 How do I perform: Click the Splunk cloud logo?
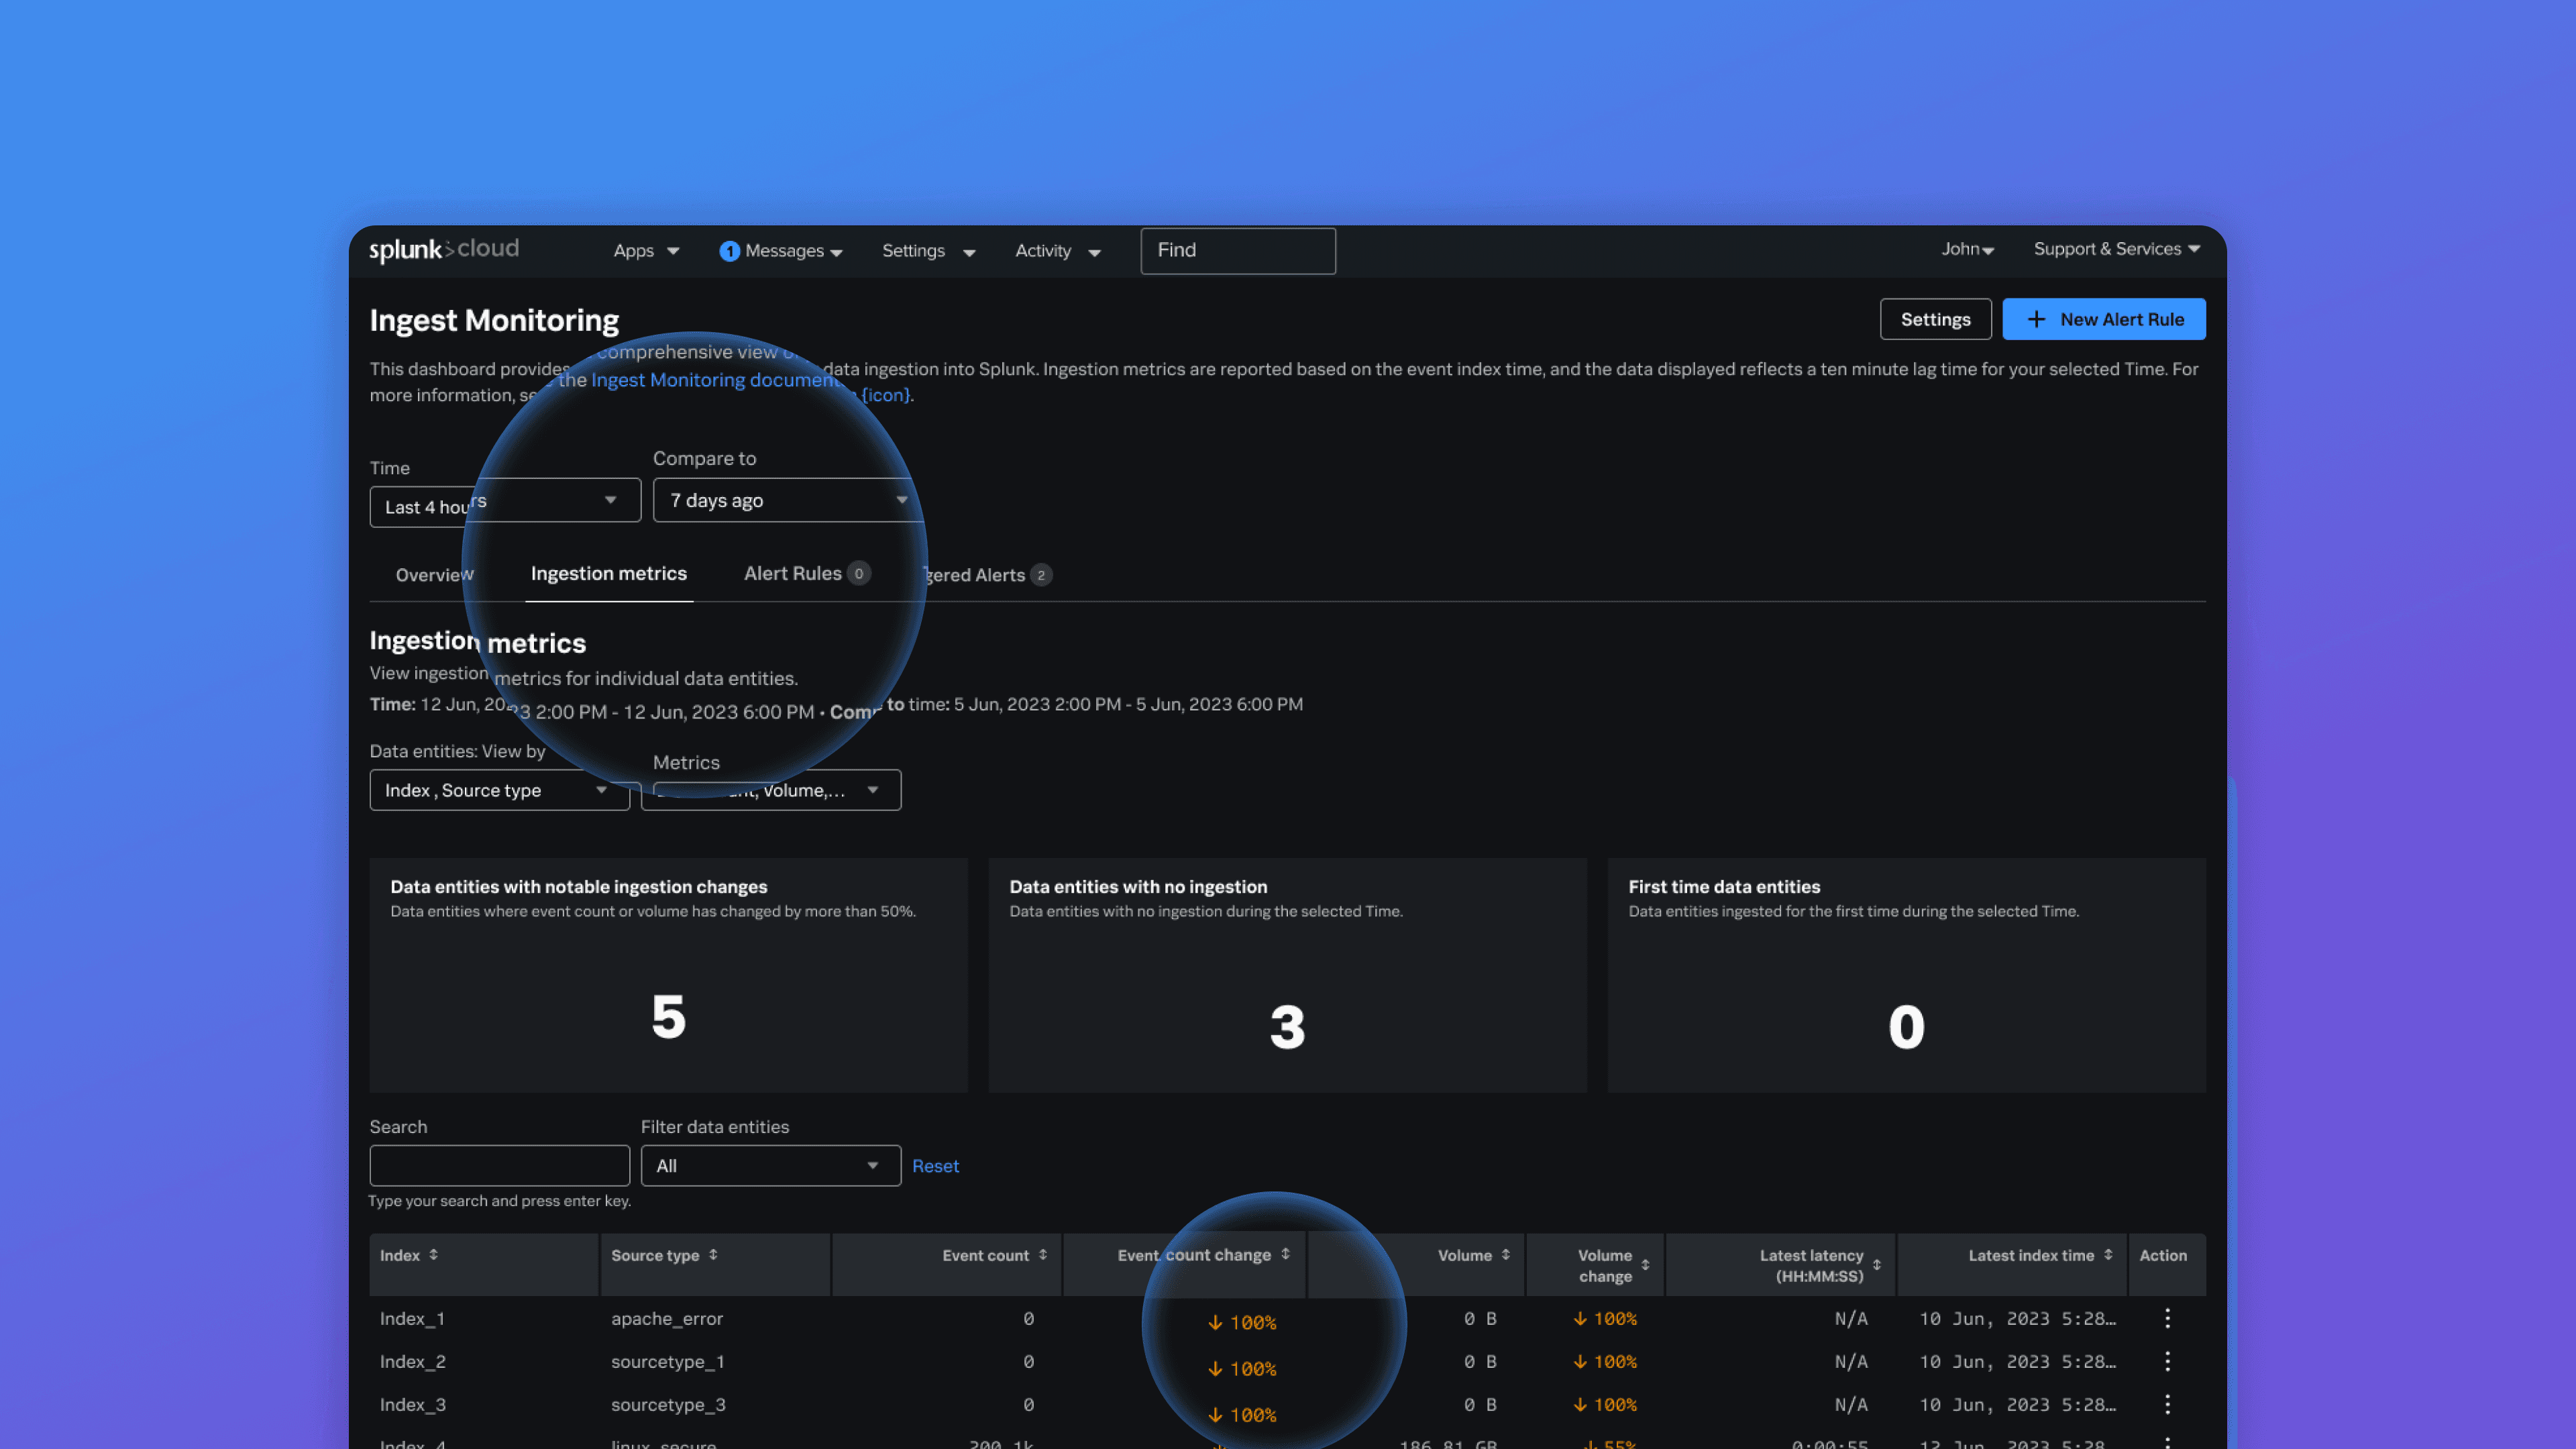tap(444, 250)
